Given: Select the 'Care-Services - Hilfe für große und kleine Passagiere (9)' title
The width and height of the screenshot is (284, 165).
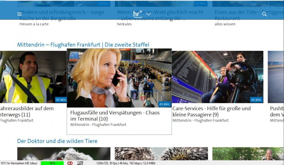Looking at the screenshot, I should tap(211, 111).
